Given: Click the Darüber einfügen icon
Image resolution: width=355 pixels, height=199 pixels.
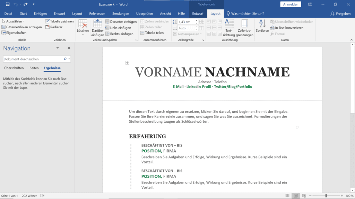Looking at the screenshot, I should click(98, 24).
